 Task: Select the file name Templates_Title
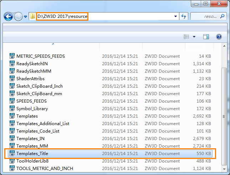32,154
